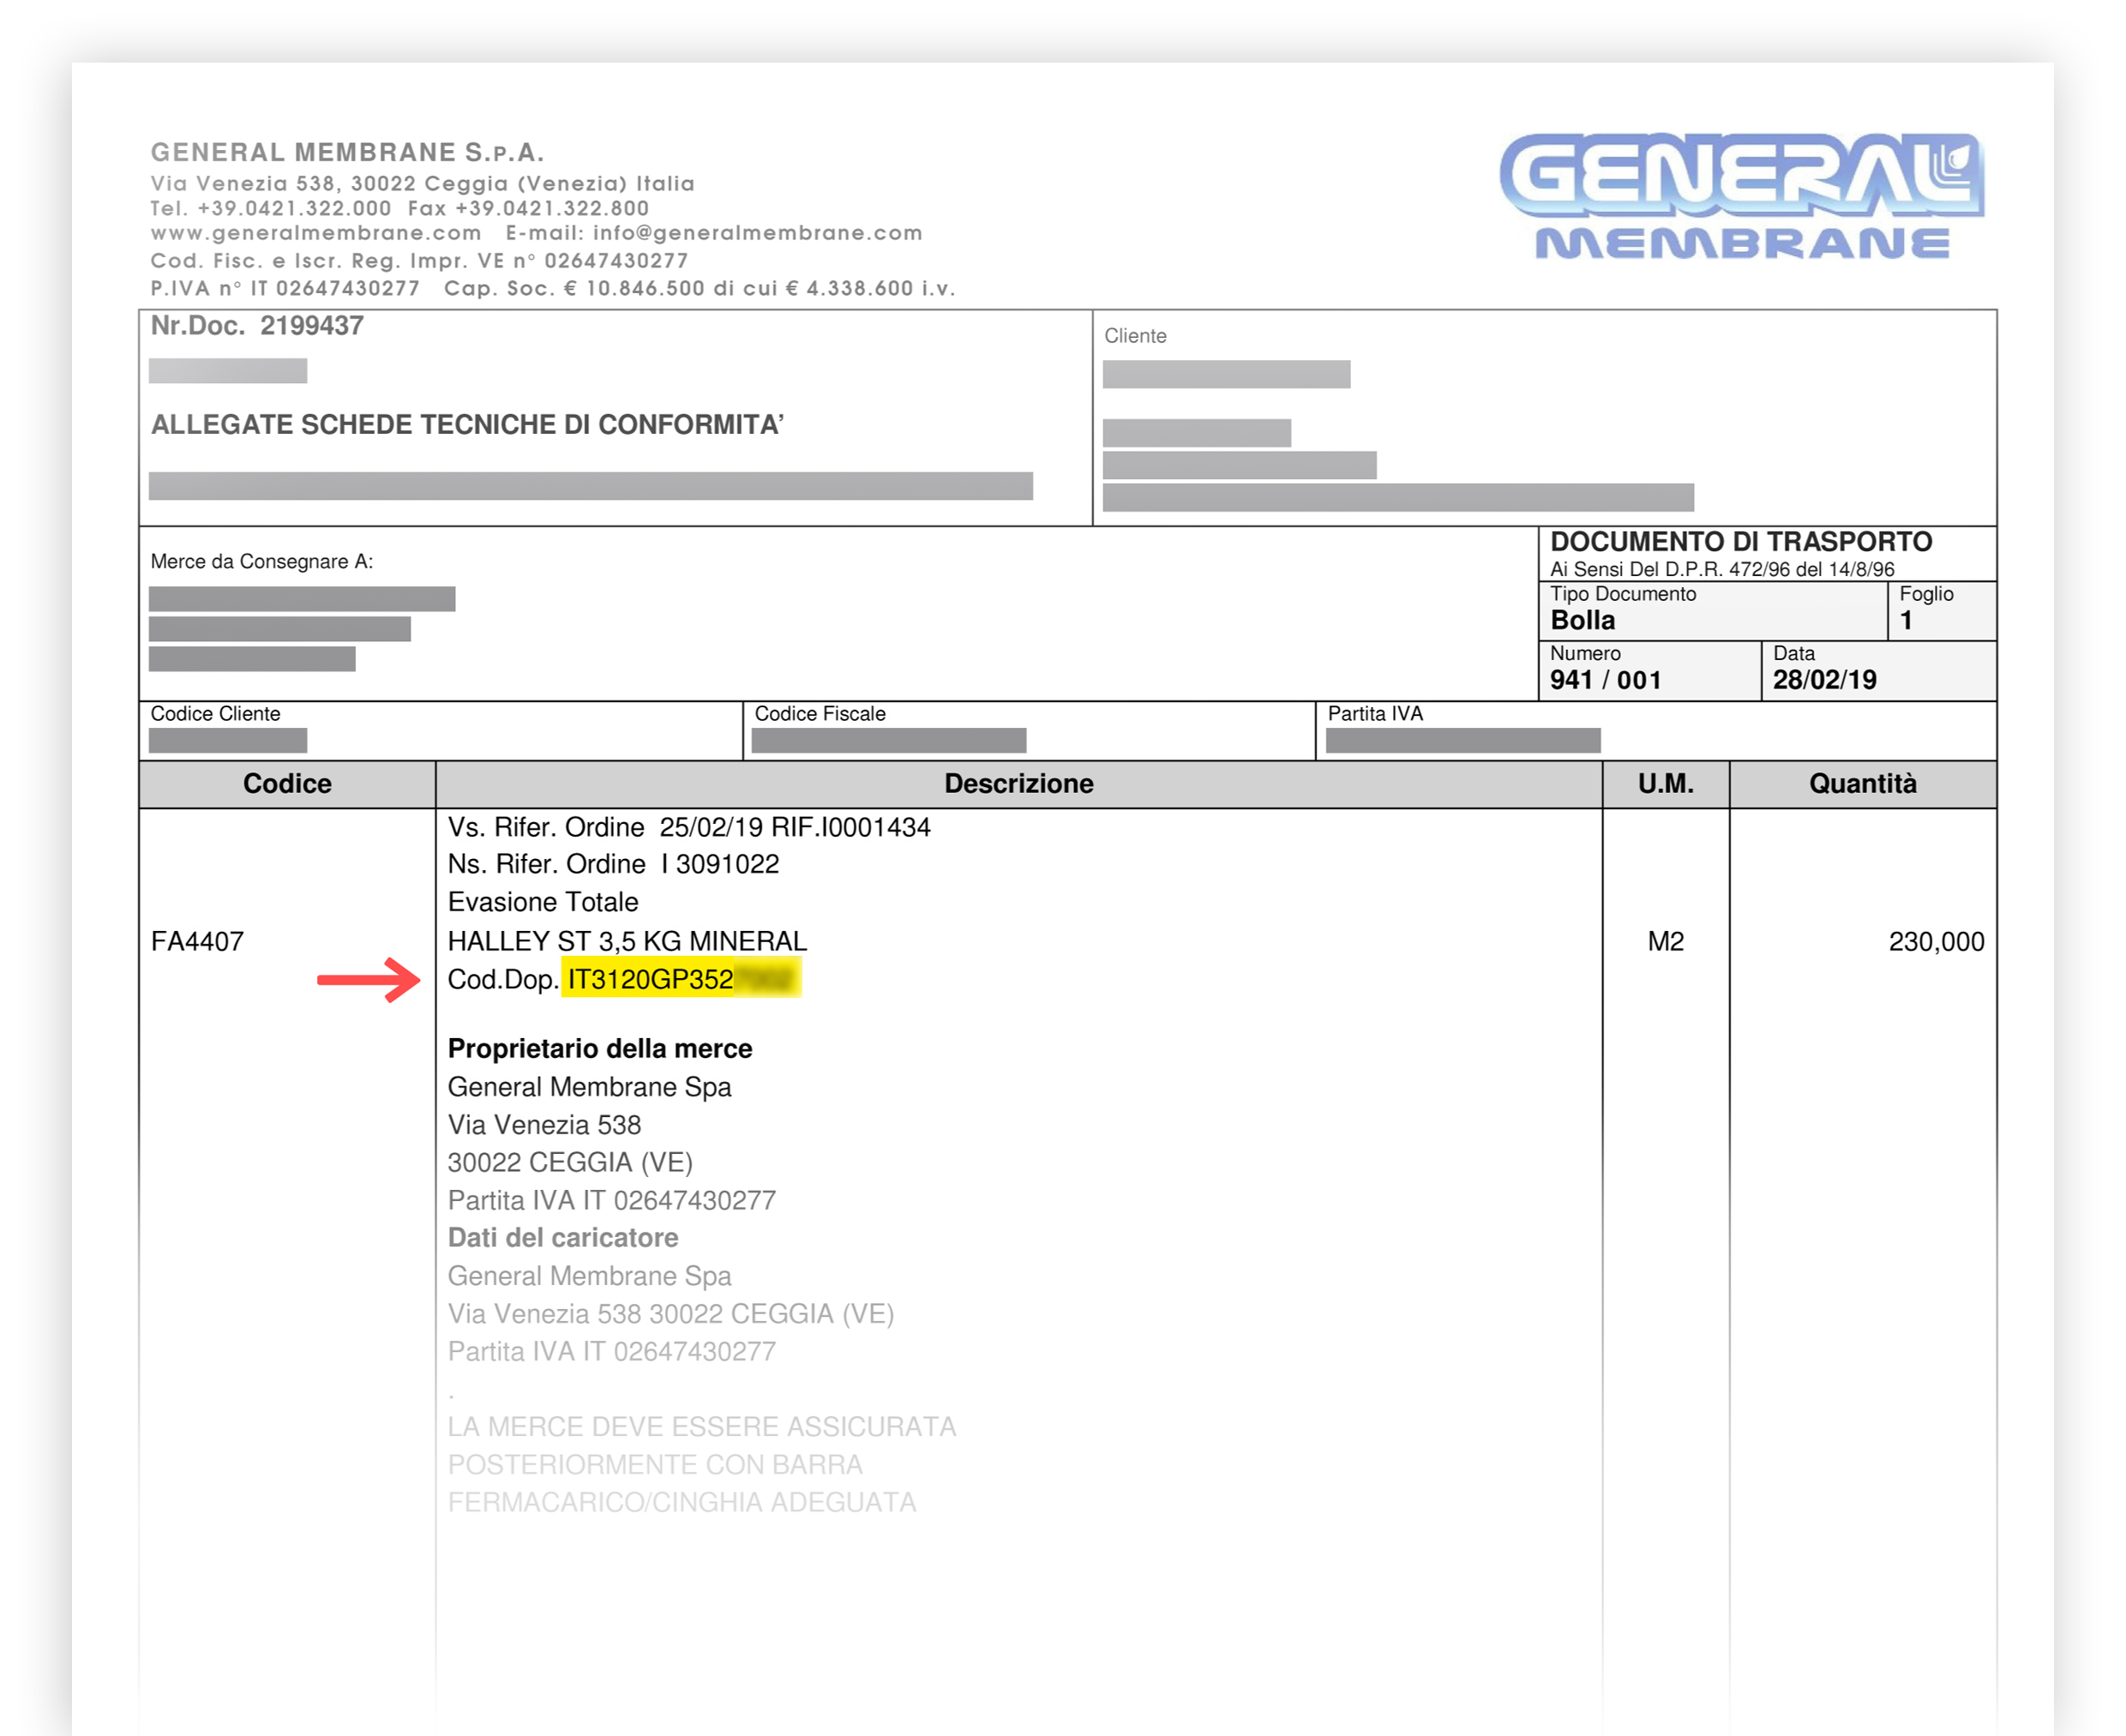Click the telephone line 'Tel. +39.0421.322.000'

[270, 208]
